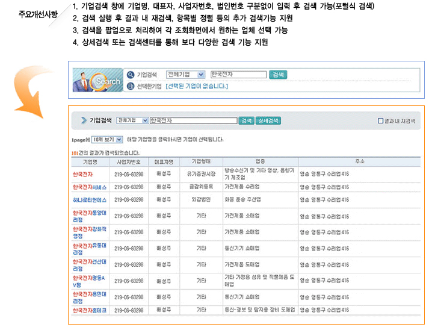Screen dimensions: 429x330
Task: Select company 한국전자동양대리점
Action: point(90,216)
